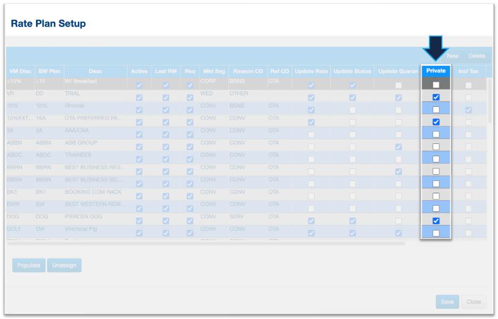
Task: Click the Private column header
Action: (436, 71)
